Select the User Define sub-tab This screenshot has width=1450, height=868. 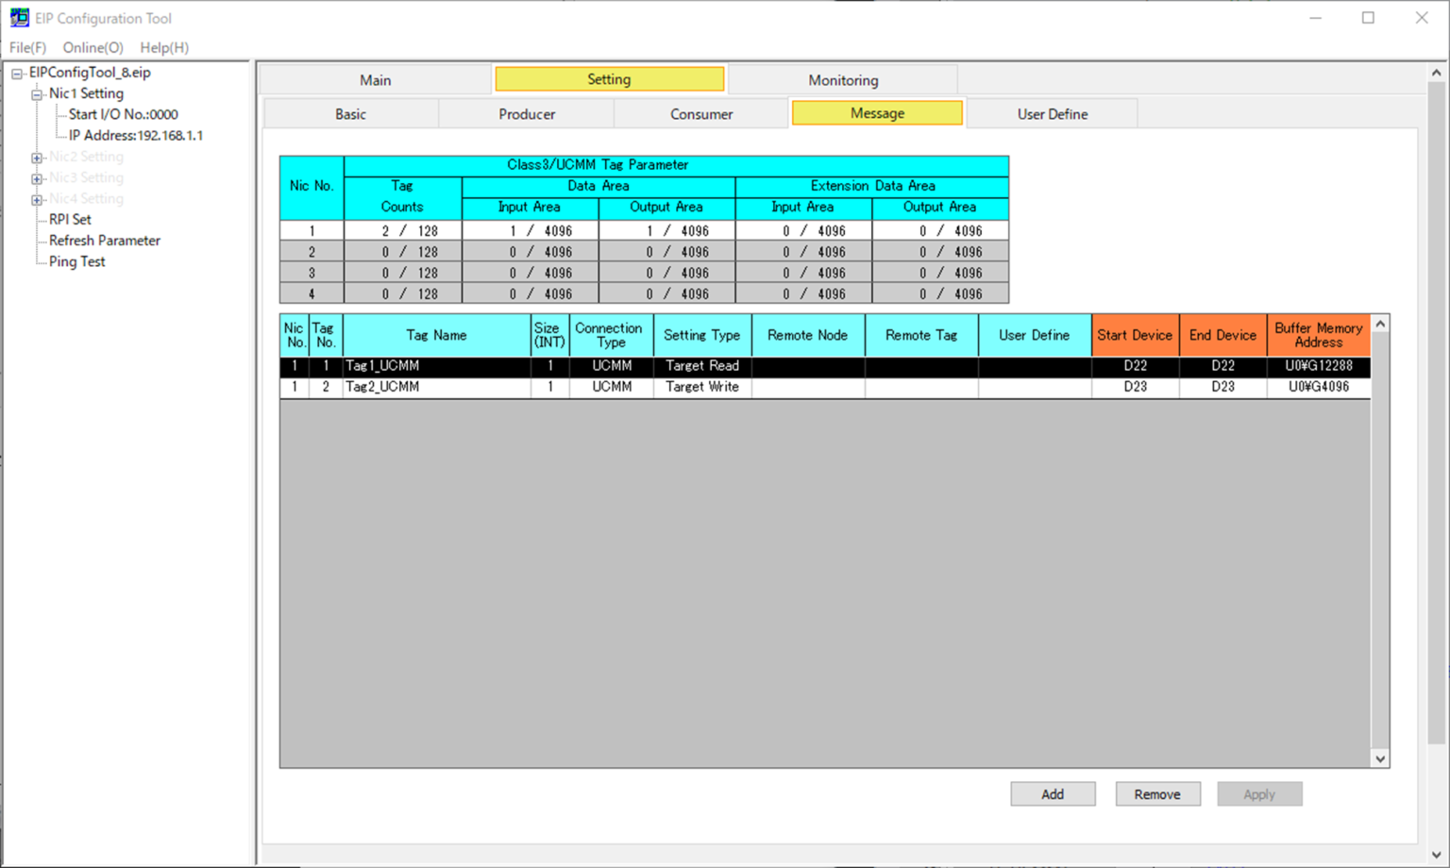[1052, 113]
